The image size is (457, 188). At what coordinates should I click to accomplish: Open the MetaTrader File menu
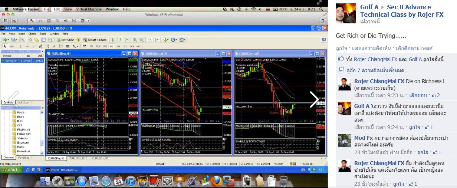[3, 34]
